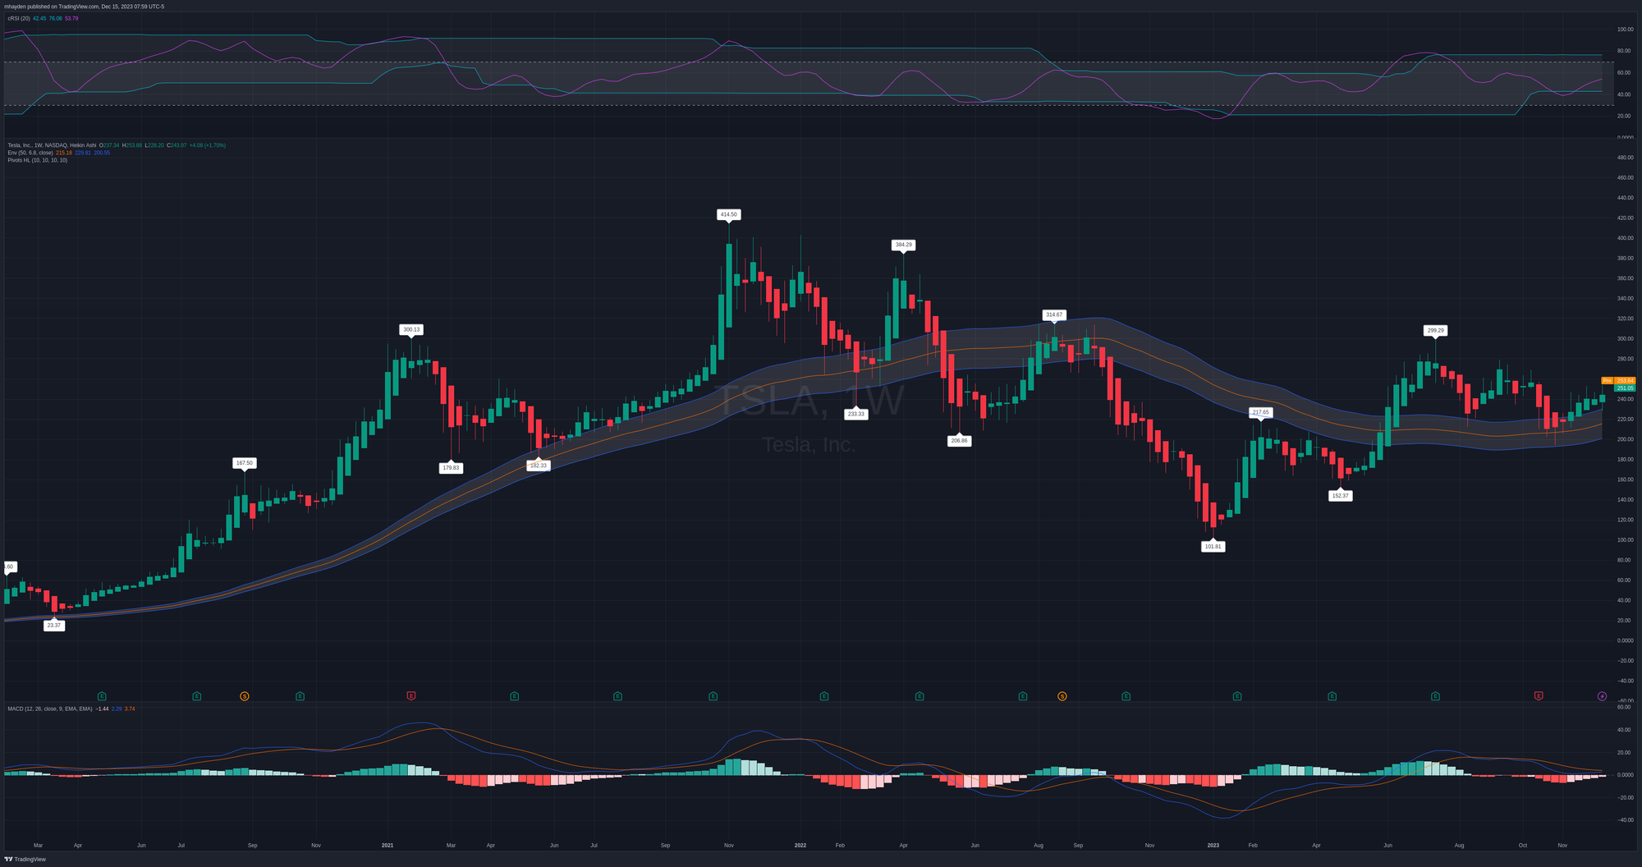Open the green earnings marker of January 2022
This screenshot has width=1642, height=867.
[x=824, y=696]
